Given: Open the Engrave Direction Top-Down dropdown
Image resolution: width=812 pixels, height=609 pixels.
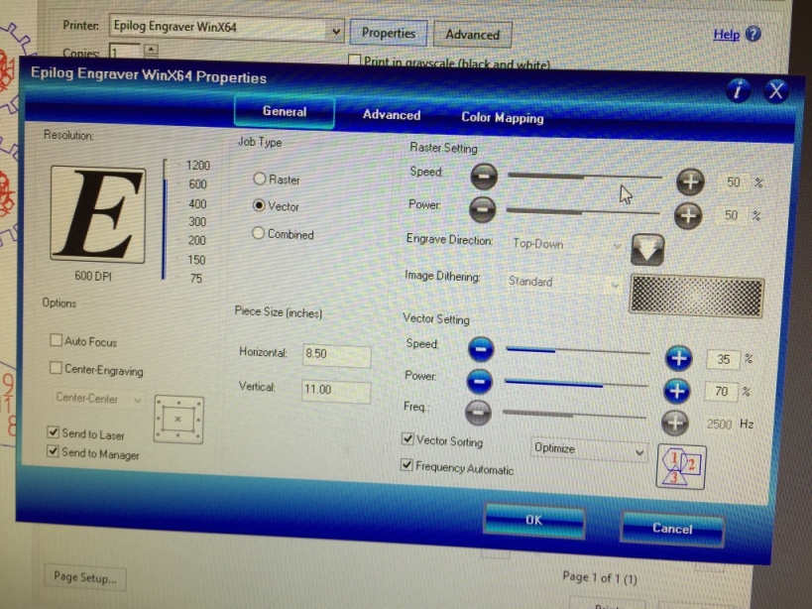Looking at the screenshot, I should coord(566,244).
